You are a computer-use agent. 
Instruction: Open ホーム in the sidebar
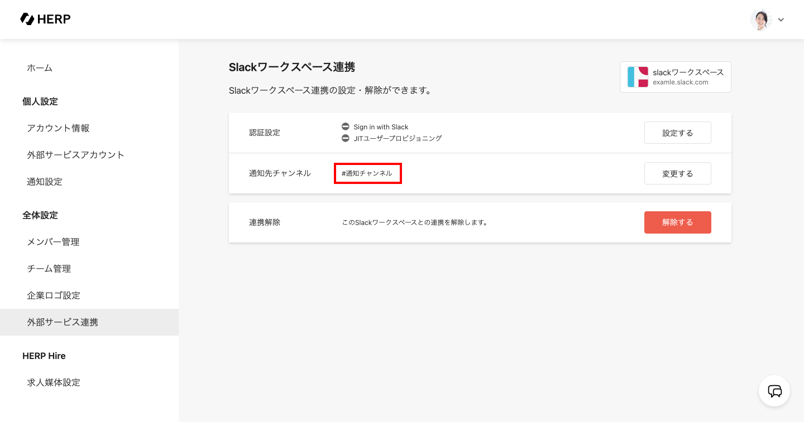pos(40,68)
